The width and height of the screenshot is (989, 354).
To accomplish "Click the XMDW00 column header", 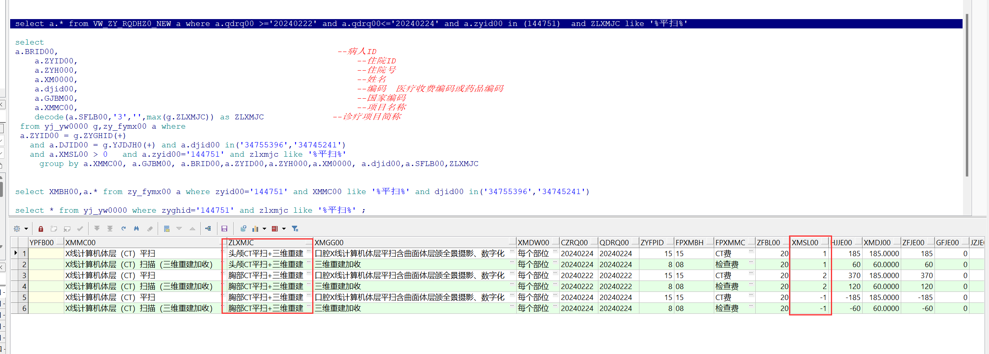I will [x=538, y=242].
